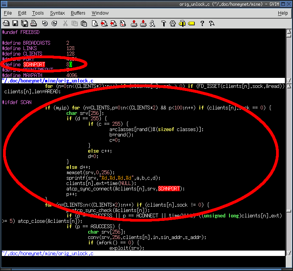Paste from clipboard icon
The image size is (293, 271).
tap(84, 24)
